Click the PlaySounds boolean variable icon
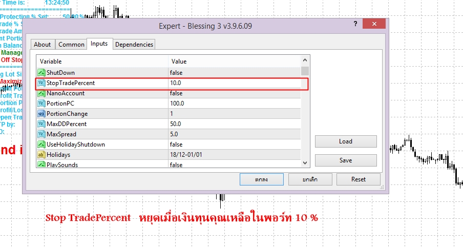Viewport: 463px width, 247px height. (x=41, y=164)
